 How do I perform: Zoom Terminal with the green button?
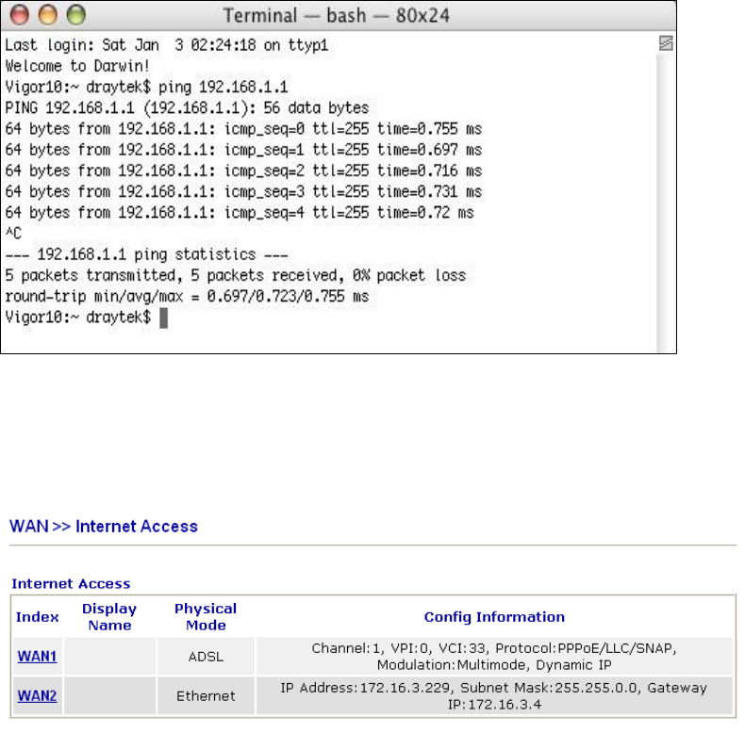[76, 15]
